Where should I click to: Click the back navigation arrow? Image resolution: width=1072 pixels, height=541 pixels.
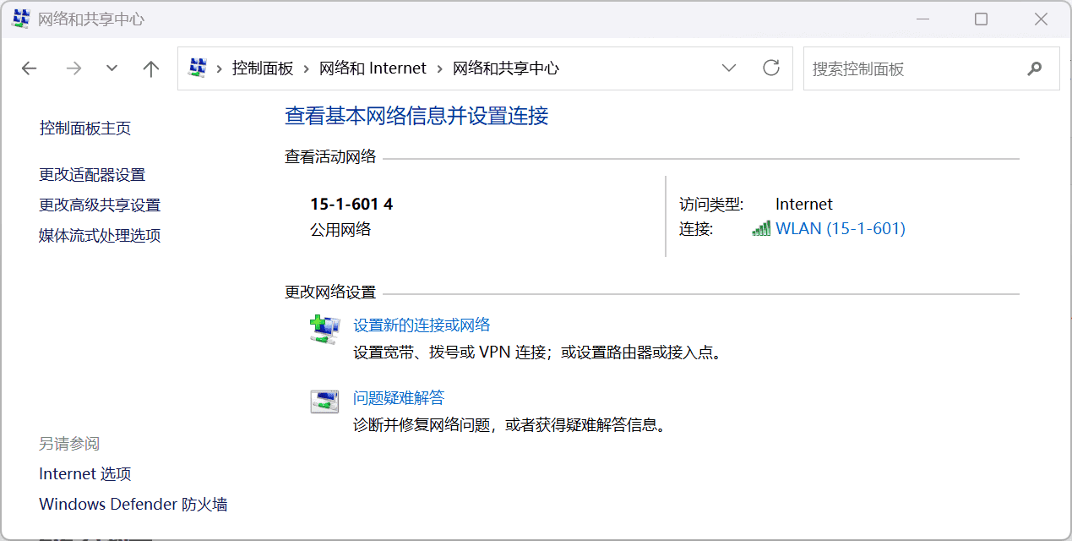pyautogui.click(x=30, y=68)
